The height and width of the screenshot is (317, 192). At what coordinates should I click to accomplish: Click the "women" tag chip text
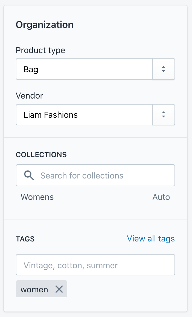34,289
